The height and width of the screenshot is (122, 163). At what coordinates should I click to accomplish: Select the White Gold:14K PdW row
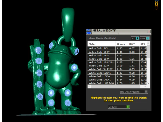point(117,83)
